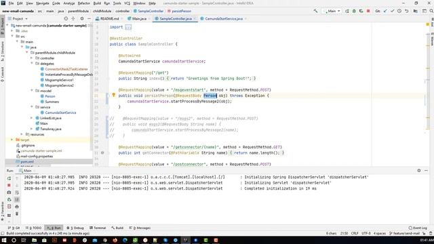The height and width of the screenshot is (244, 434).
Task: Open the TODO tool window tab
Action: [x=34, y=228]
